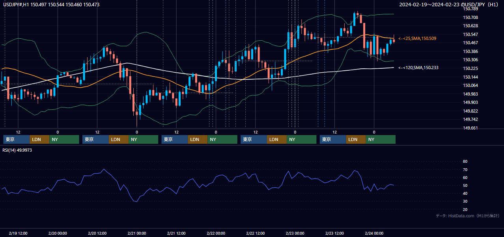Click the 2/22 12:00 time axis label
This screenshot has height=237, width=504.
(x=255, y=233)
